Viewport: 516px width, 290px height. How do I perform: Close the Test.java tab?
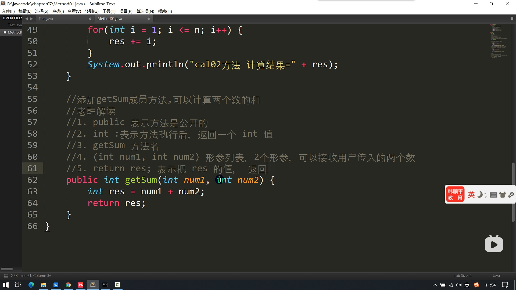tap(90, 19)
